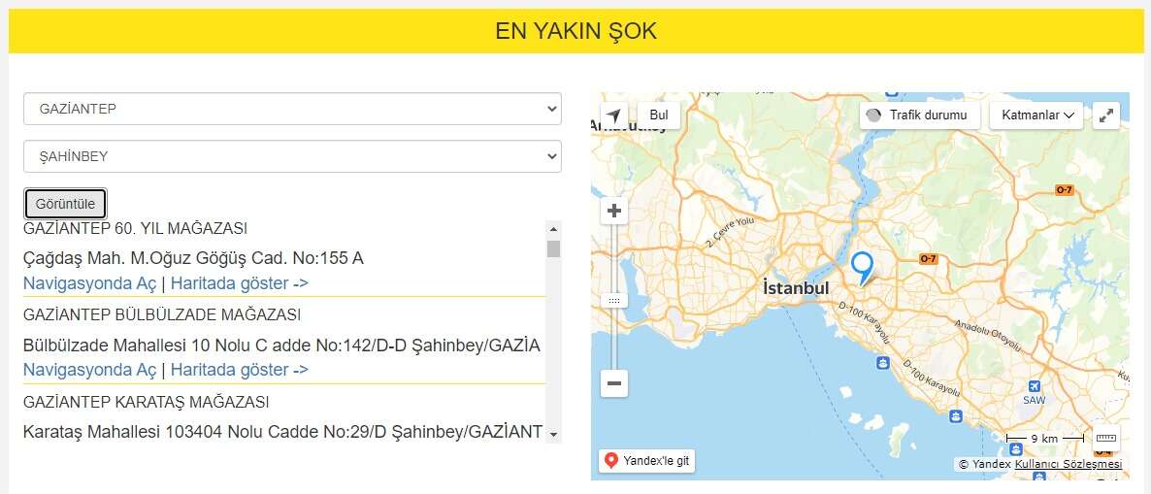Click the EN YAKIN ŞOK header
Image resolution: width=1151 pixels, height=494 pixels.
click(x=575, y=31)
